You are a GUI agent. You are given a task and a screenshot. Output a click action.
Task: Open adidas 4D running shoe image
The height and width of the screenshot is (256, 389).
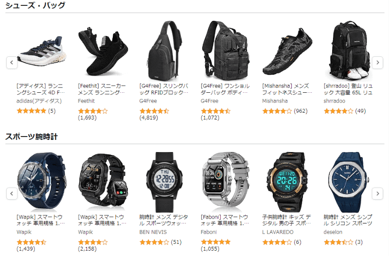41,51
